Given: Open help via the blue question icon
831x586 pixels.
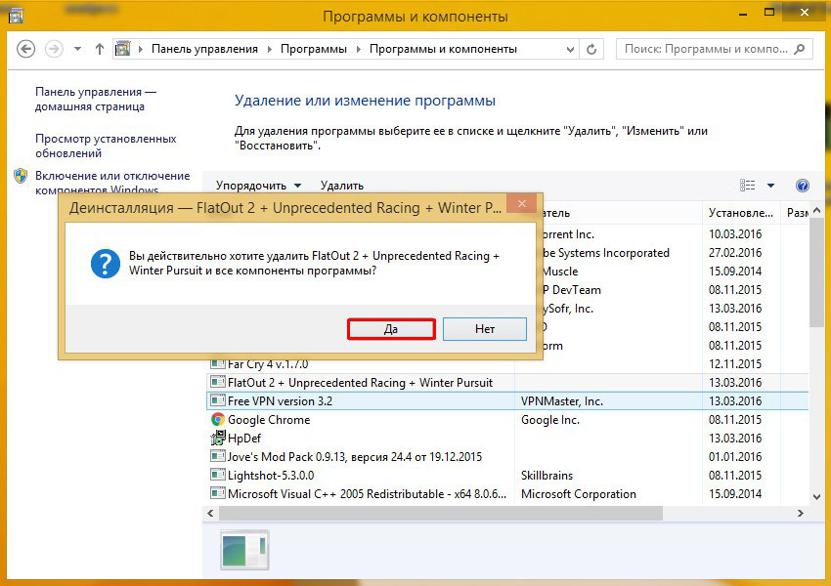Looking at the screenshot, I should tap(803, 186).
